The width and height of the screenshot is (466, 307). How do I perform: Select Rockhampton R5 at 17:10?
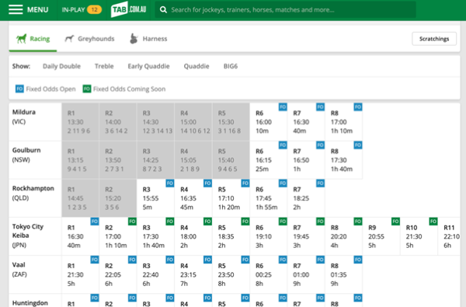[231, 198]
